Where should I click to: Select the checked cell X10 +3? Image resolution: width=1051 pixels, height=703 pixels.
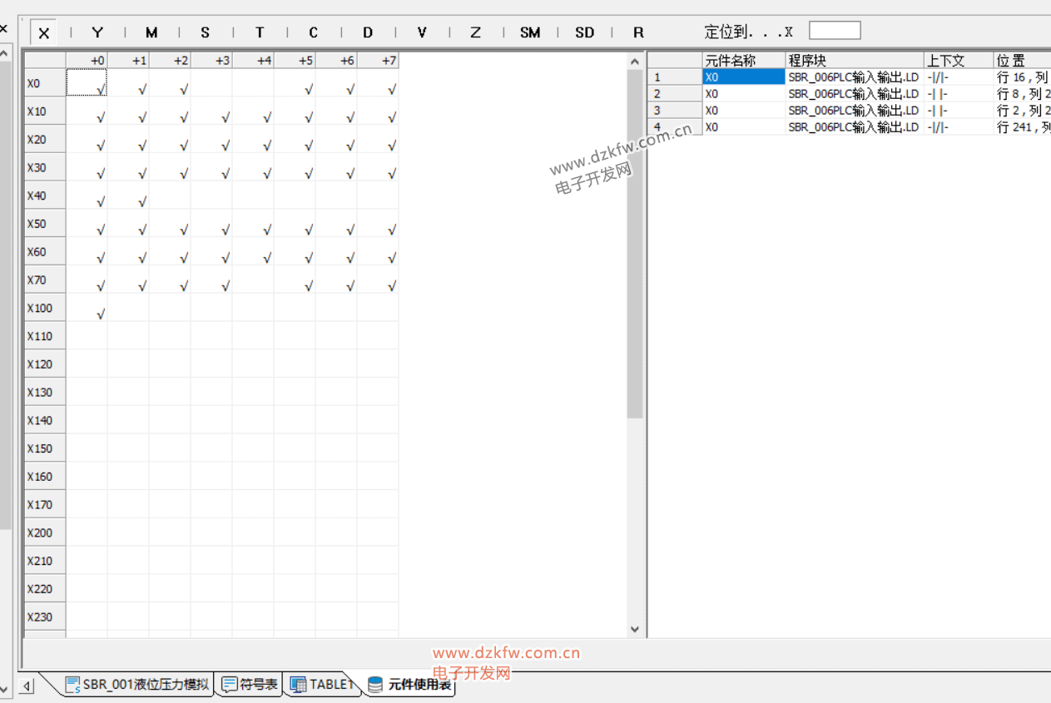click(x=212, y=112)
